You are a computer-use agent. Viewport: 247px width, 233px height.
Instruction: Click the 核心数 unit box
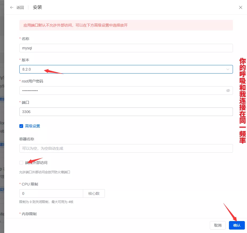tap(94, 193)
